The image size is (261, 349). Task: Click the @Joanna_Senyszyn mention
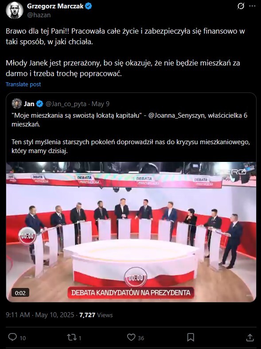tap(176, 115)
